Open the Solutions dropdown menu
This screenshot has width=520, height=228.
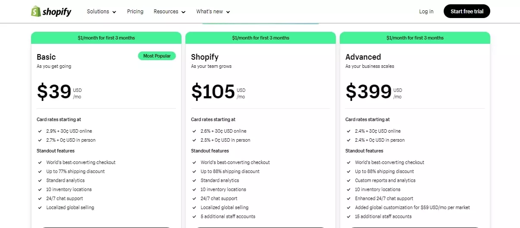102,12
